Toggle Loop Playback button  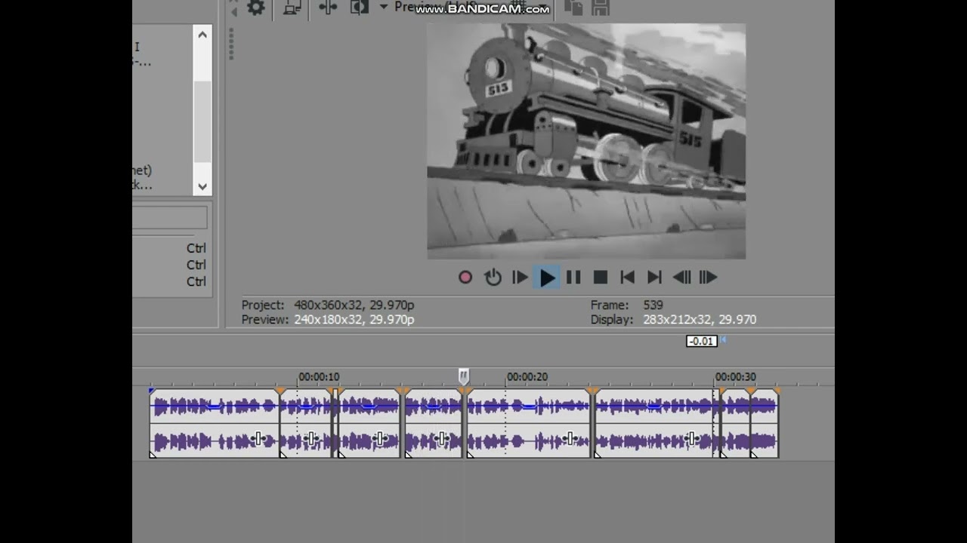click(x=493, y=278)
